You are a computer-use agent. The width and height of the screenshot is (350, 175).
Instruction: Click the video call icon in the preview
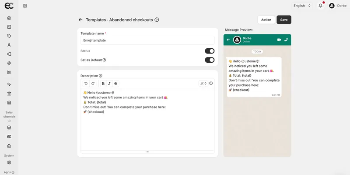279,40
